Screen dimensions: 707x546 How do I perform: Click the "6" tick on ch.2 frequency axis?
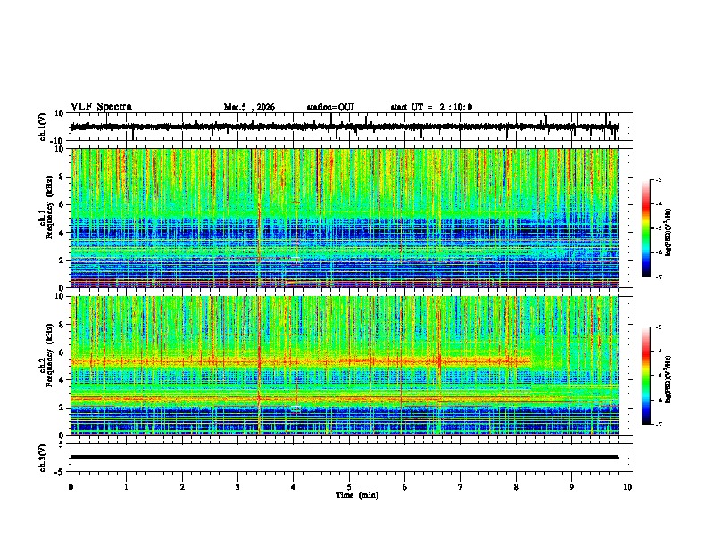(x=62, y=352)
